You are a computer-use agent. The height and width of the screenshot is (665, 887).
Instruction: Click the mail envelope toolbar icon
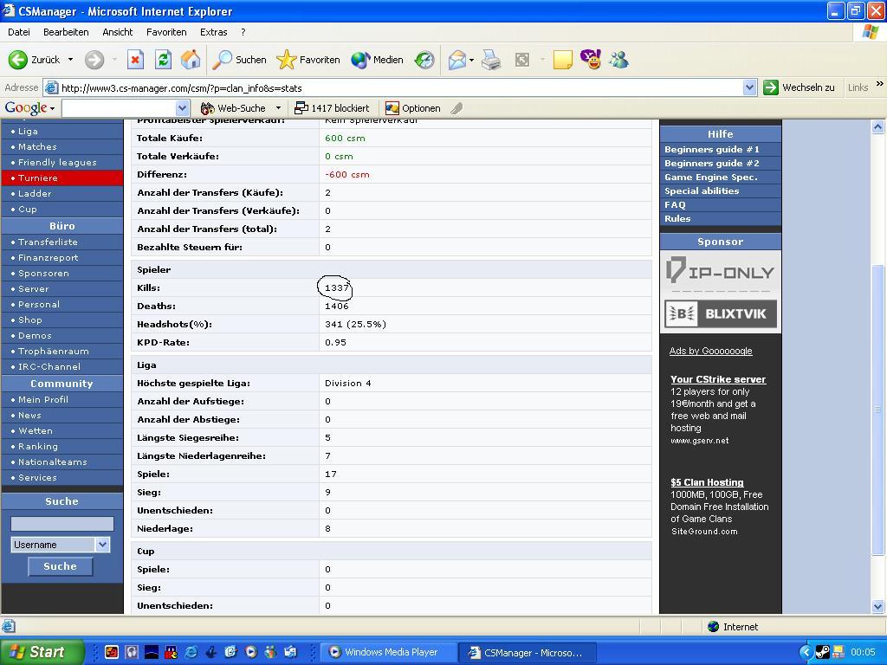(x=456, y=60)
